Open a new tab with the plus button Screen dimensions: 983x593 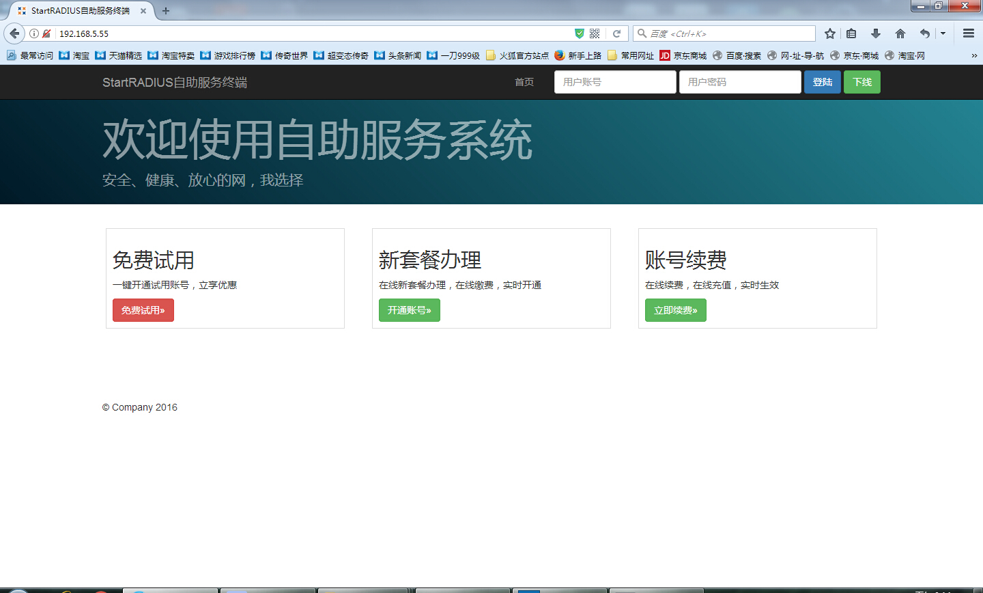click(166, 11)
